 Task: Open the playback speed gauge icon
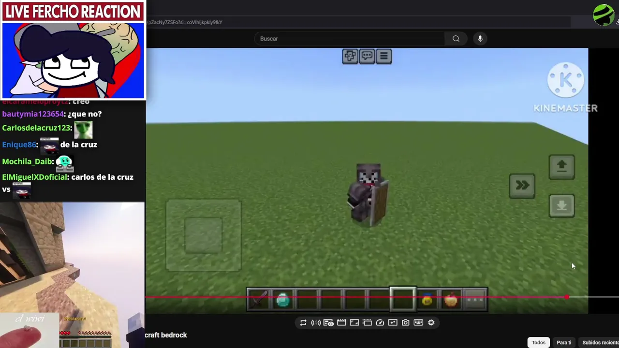pyautogui.click(x=380, y=323)
